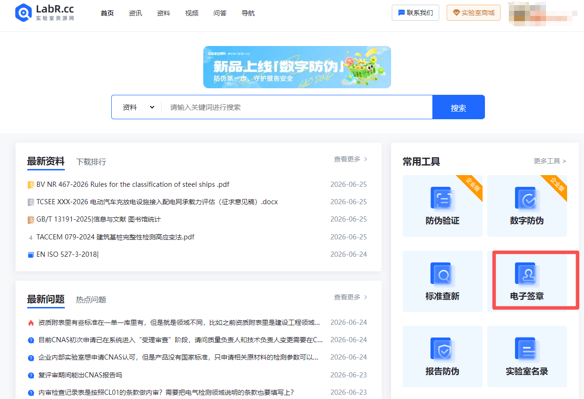Viewport: 584px width, 399px height.
Task: Open BV NR 467-2026 steel ships pdf
Action: click(x=133, y=184)
